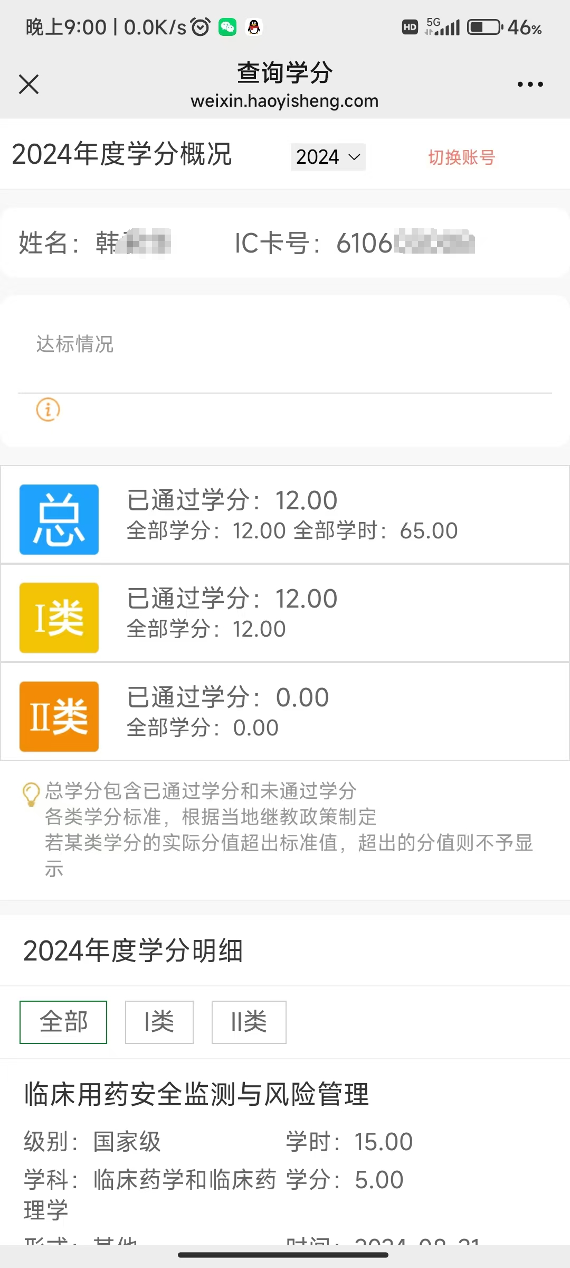Open the three-dot more options menu

point(530,84)
